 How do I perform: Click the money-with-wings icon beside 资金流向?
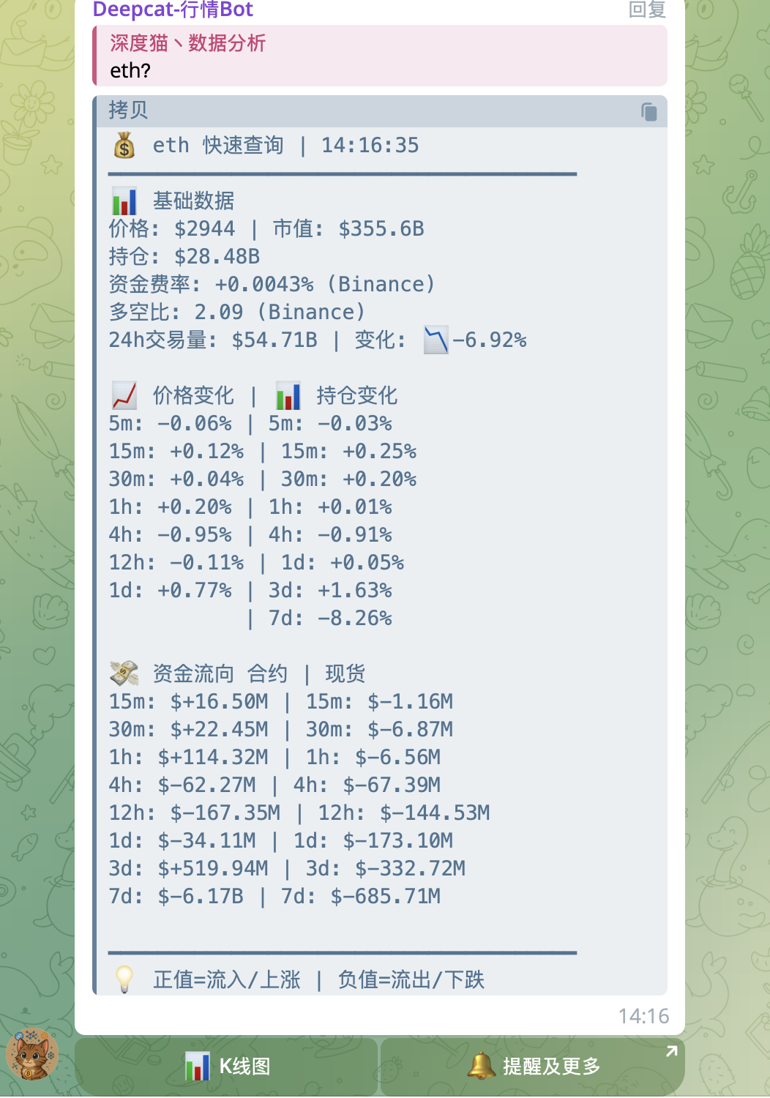coord(124,671)
